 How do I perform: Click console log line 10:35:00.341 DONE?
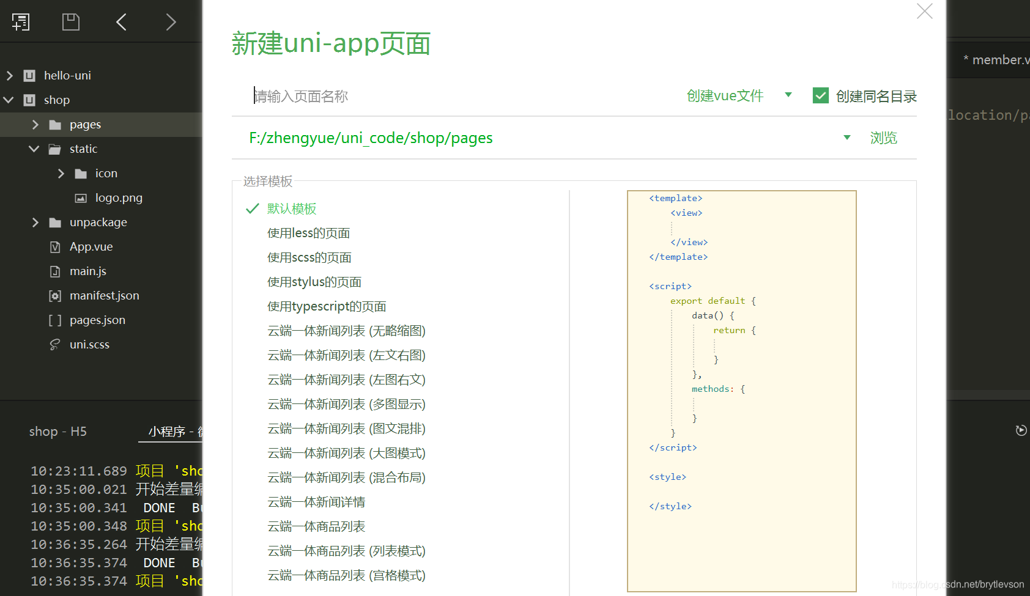coord(116,508)
